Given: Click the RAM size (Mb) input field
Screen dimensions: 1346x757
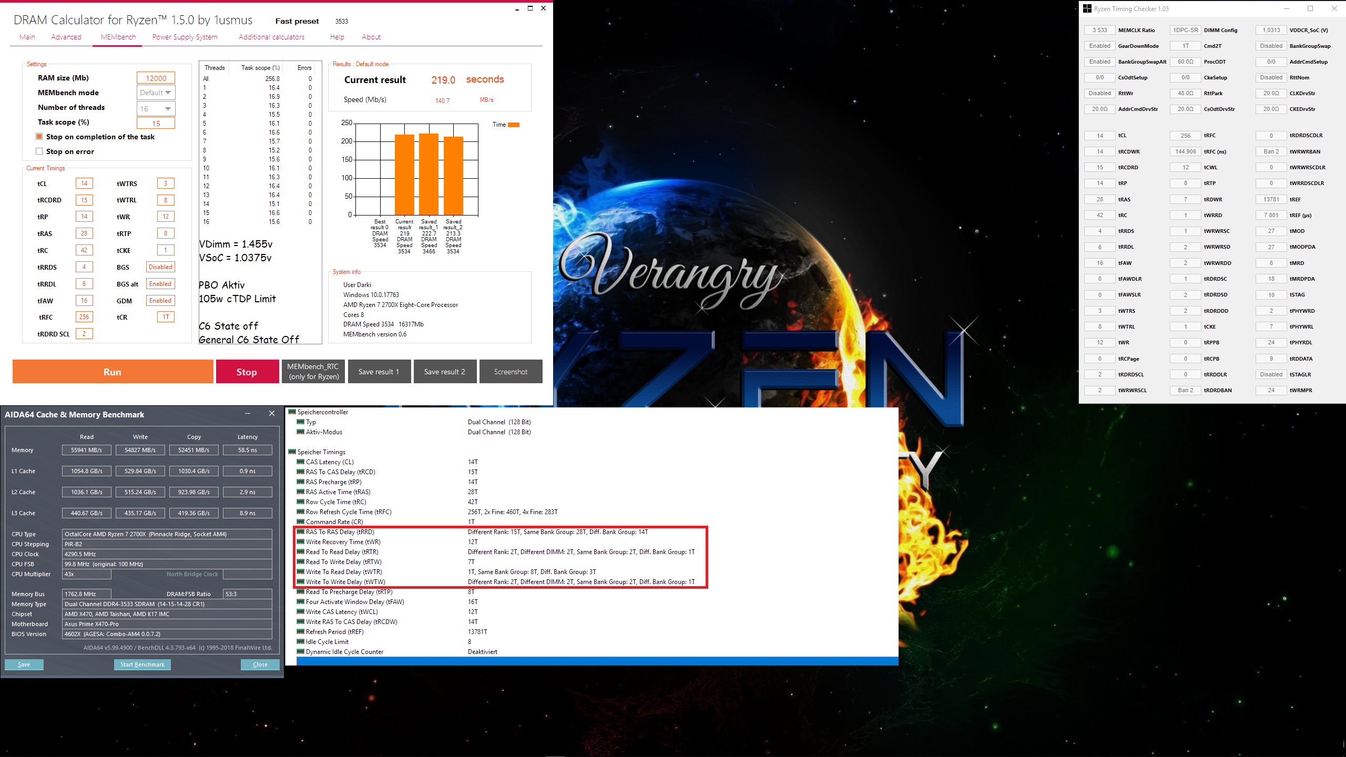Looking at the screenshot, I should [x=156, y=78].
